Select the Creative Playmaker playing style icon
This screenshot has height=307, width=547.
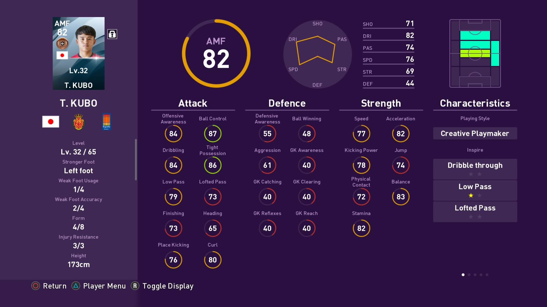pos(474,133)
